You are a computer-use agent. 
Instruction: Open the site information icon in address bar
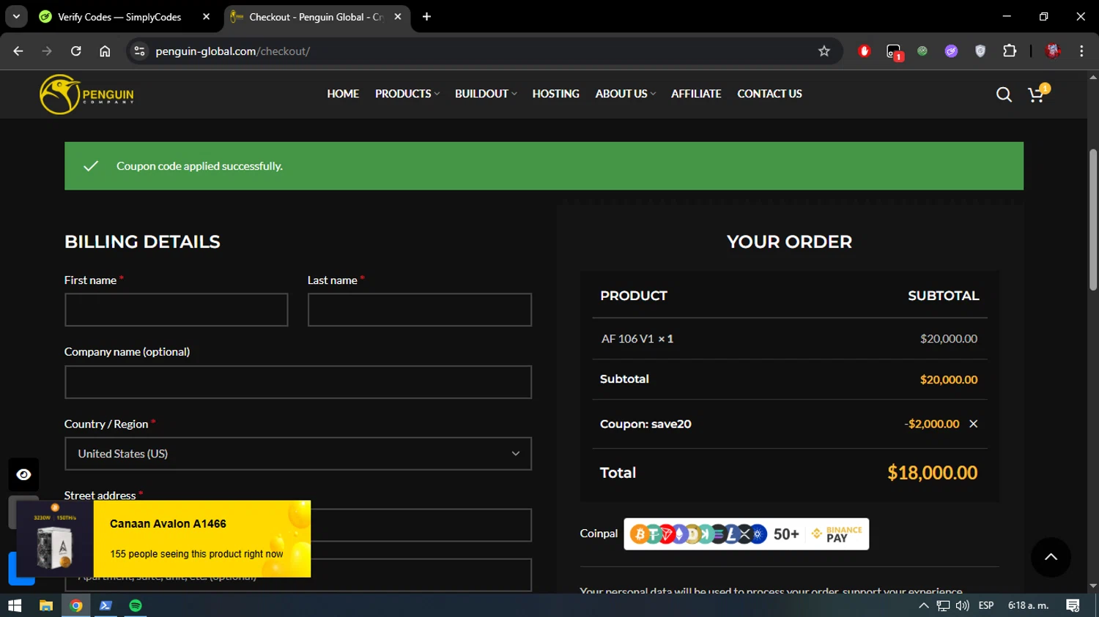[x=139, y=51]
